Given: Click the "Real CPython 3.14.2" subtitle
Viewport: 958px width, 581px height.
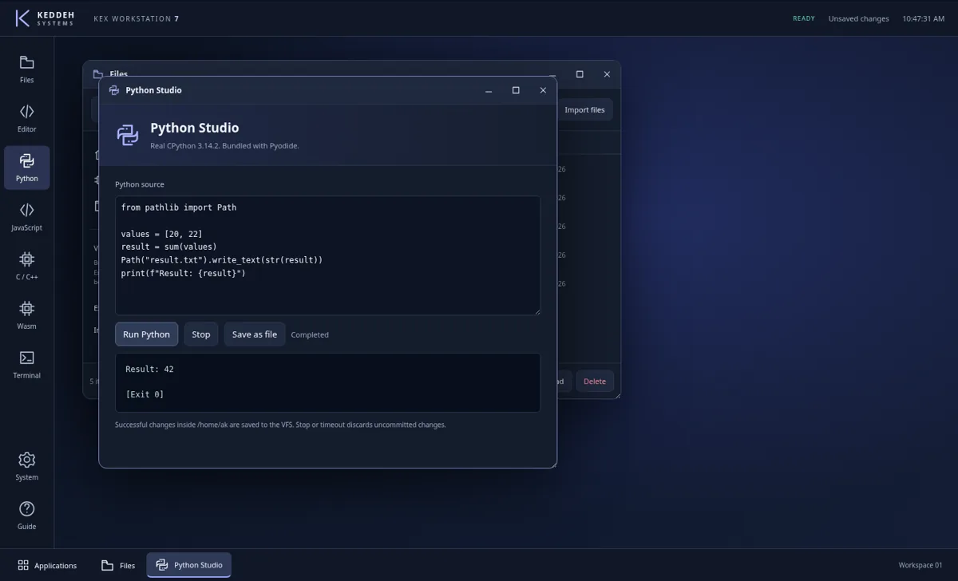Looking at the screenshot, I should click(224, 146).
